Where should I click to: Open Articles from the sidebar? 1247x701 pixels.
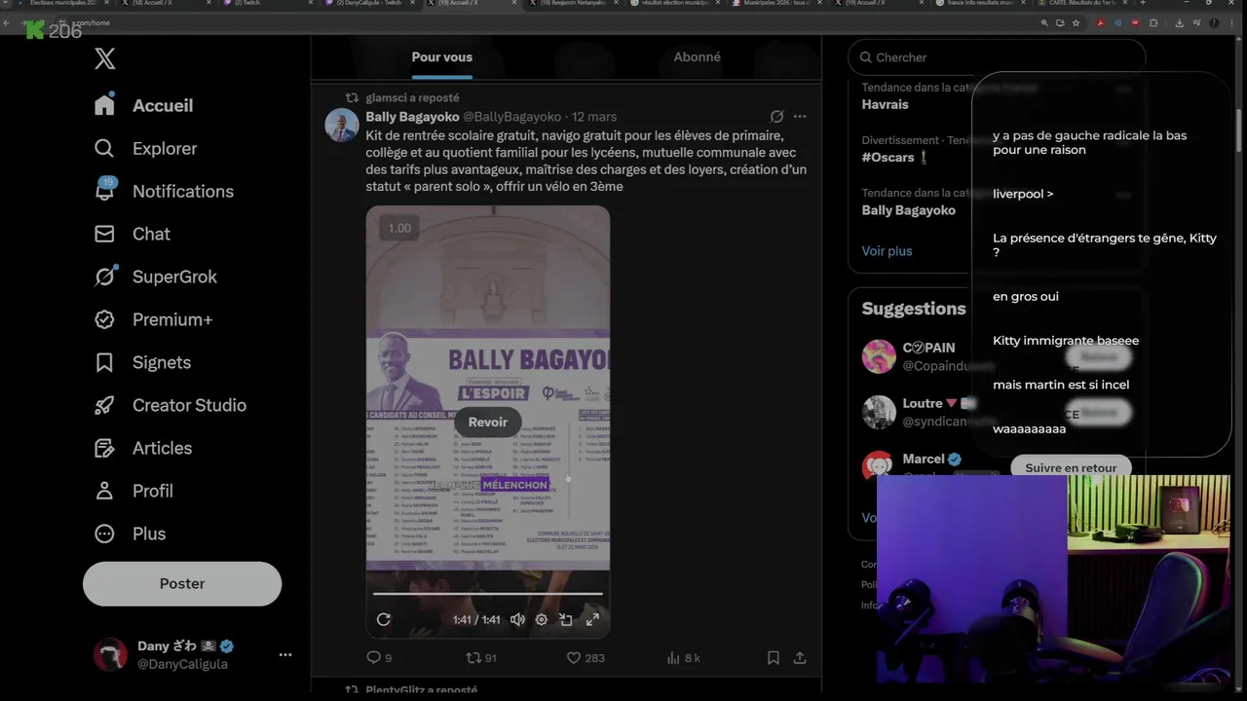[143, 448]
